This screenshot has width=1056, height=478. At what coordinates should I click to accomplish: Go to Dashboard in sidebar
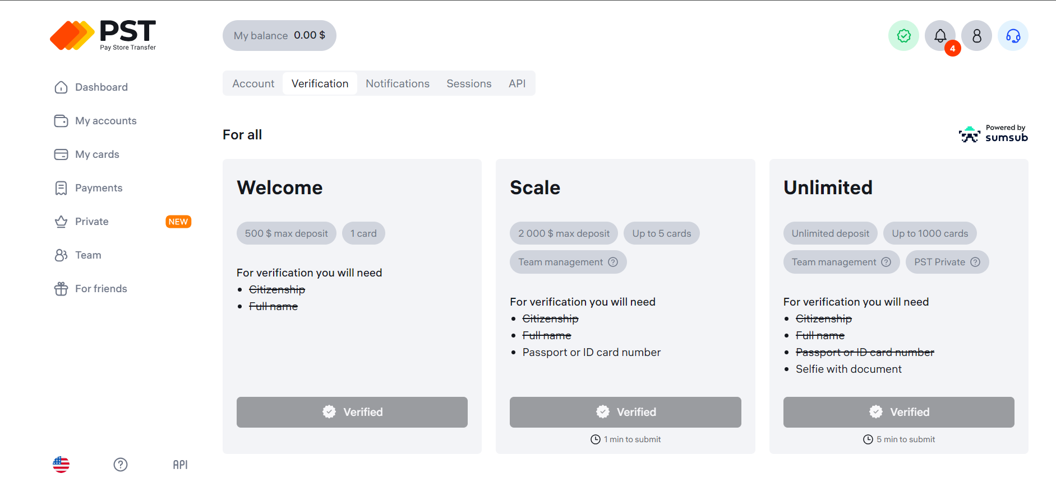pos(101,87)
